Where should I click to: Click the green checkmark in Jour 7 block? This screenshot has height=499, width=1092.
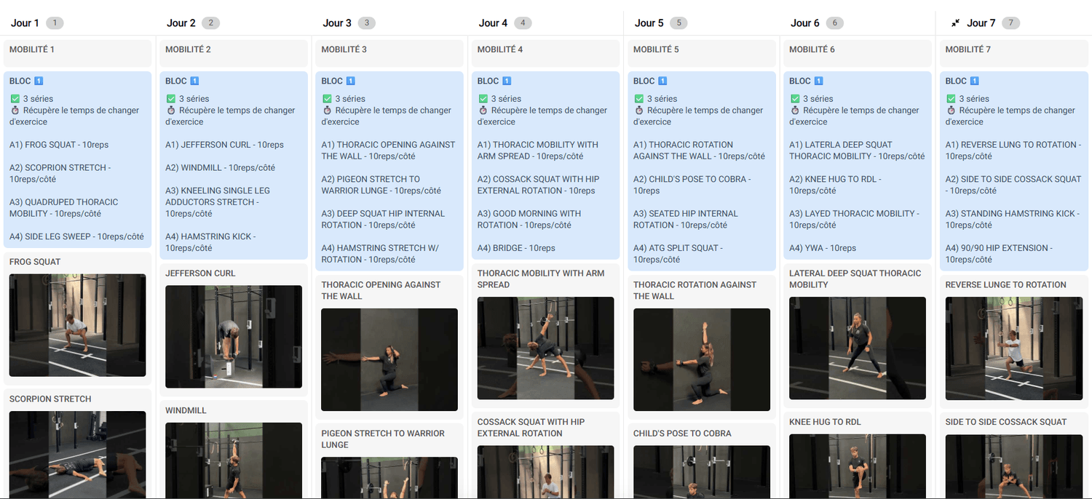click(951, 99)
